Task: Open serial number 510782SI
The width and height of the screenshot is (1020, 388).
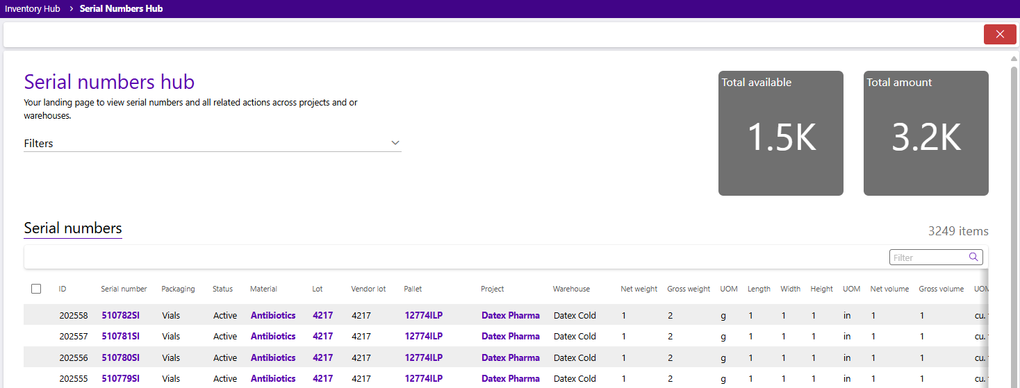Action: pos(120,315)
